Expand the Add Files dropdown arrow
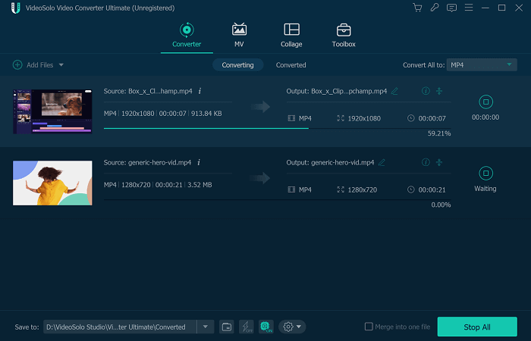This screenshot has width=531, height=341. (61, 64)
